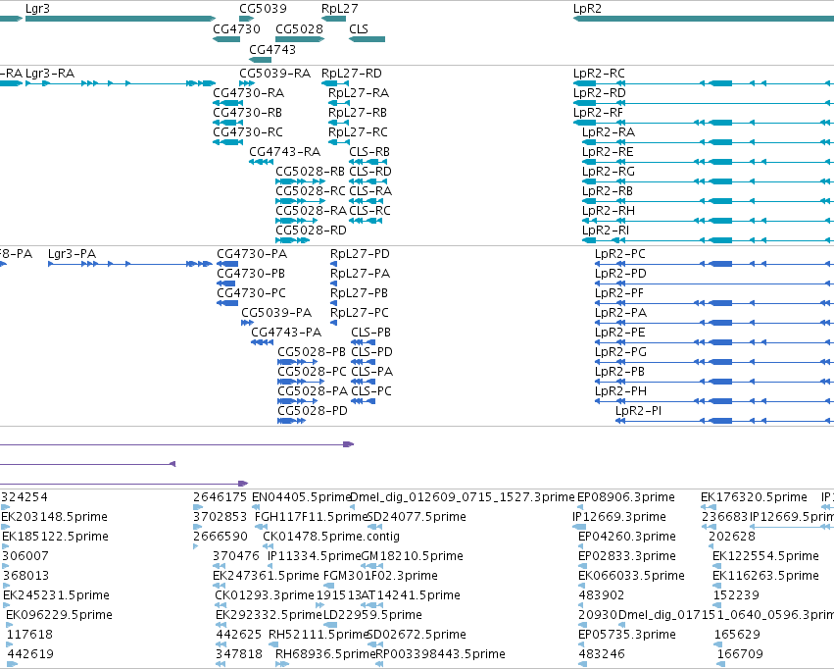The width and height of the screenshot is (834, 669).
Task: Select EST SD24077.5prime
Action: [417, 517]
